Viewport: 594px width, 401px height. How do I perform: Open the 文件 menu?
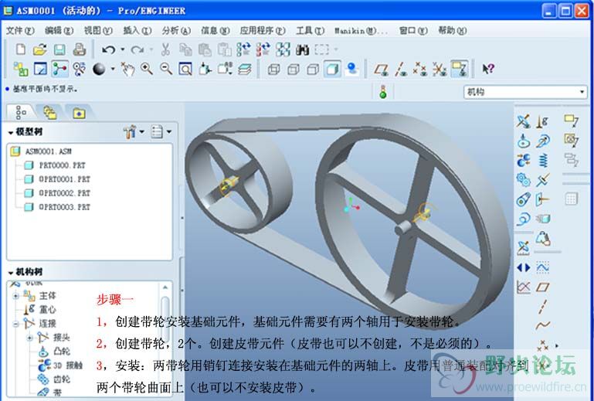point(20,30)
